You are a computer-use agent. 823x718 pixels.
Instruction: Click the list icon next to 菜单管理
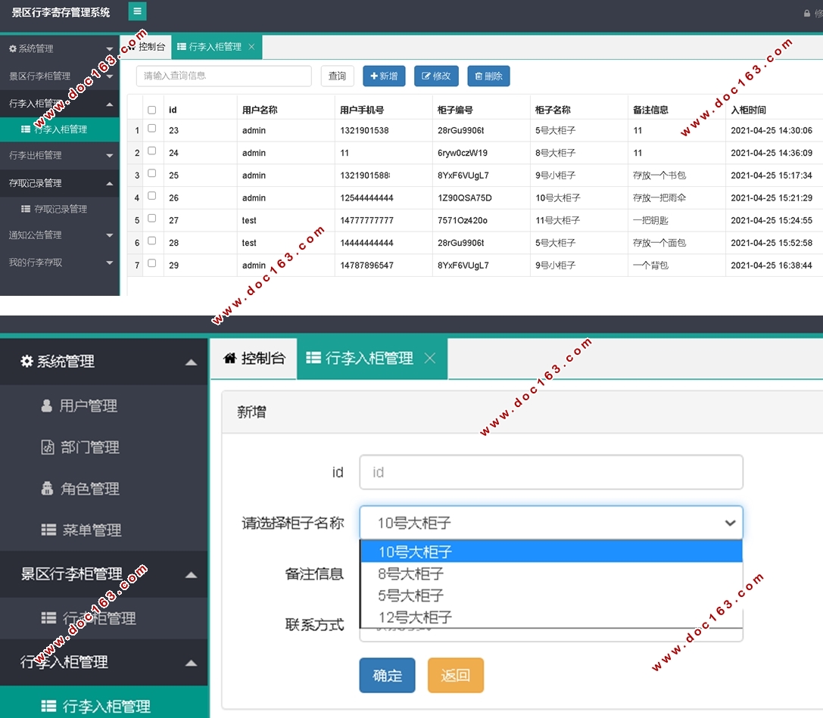[48, 530]
